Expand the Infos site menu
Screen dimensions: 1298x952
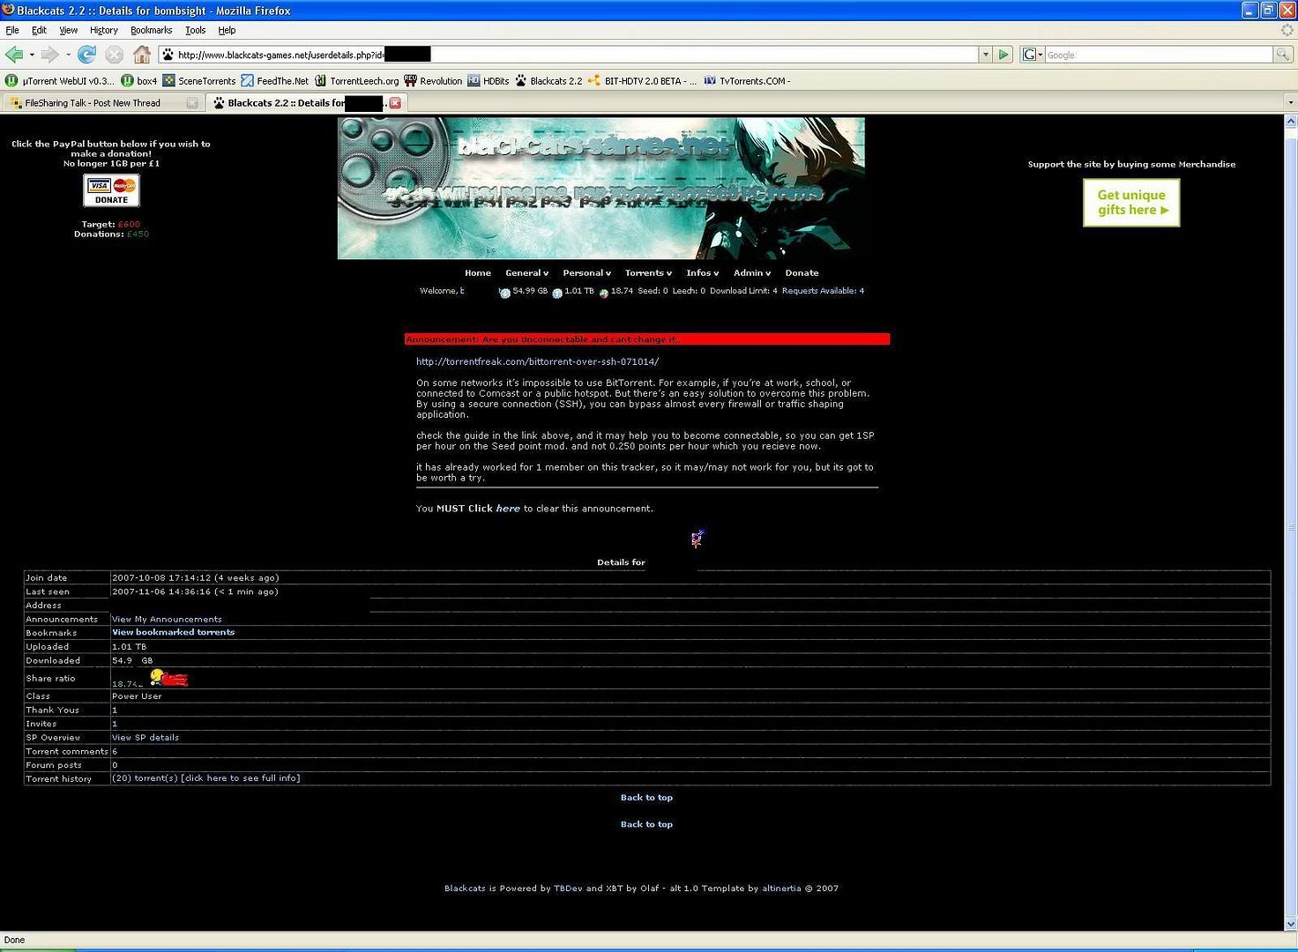click(702, 273)
